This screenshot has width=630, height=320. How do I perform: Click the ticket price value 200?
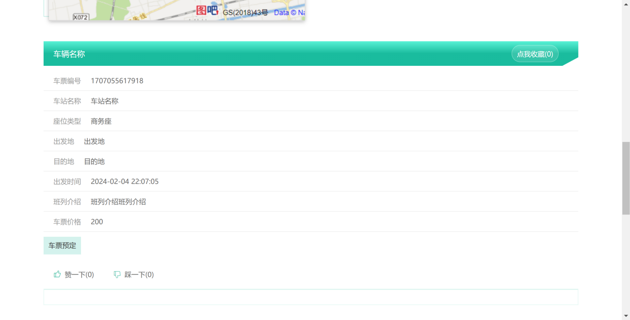97,222
